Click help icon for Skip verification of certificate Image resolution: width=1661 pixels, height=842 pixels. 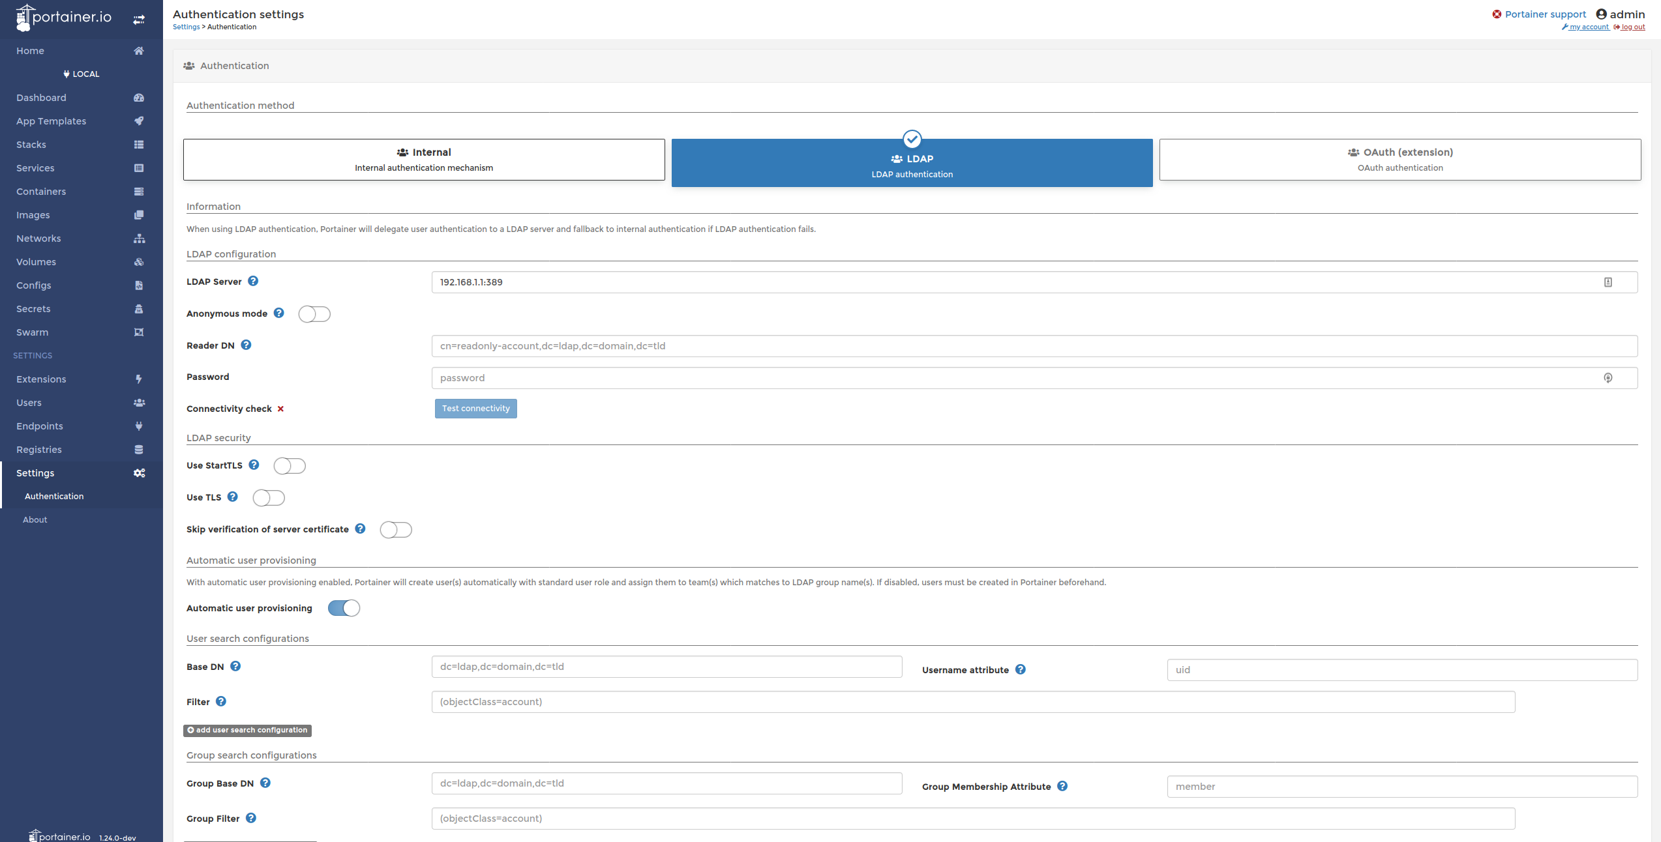pos(360,529)
